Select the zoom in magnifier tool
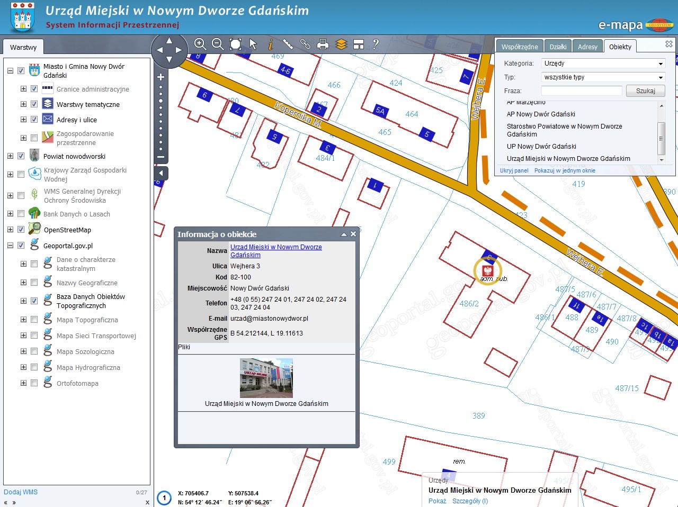The width and height of the screenshot is (678, 507). click(200, 44)
